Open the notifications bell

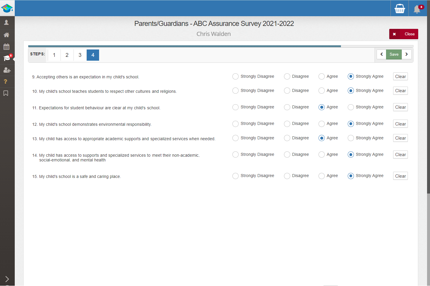(417, 9)
